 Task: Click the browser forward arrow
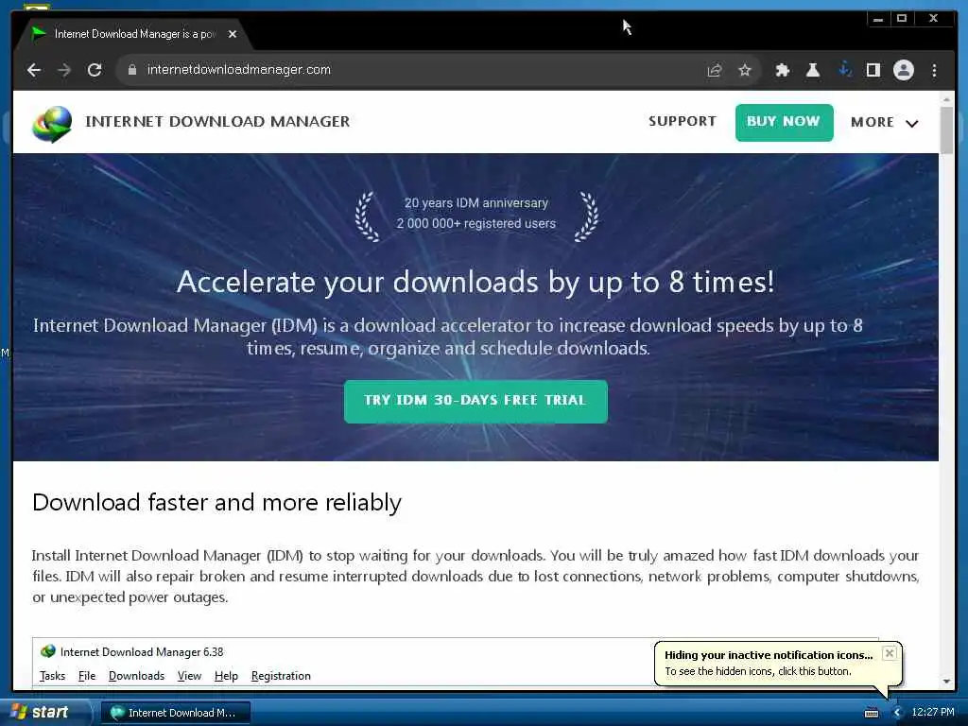[64, 70]
